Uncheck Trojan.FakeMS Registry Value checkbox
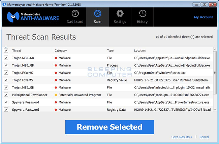Image resolution: width=219 pixels, height=144 pixels. [x=6, y=80]
